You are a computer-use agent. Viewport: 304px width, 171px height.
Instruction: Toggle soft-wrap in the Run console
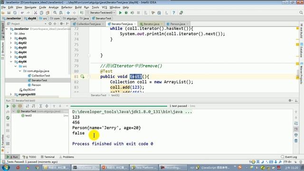pos(296,123)
